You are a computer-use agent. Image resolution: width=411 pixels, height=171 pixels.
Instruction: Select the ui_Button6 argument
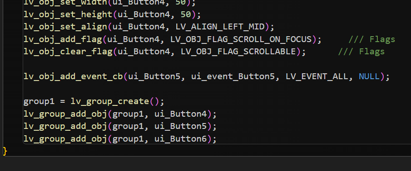(181, 138)
